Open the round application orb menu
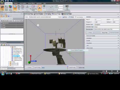120x90 pixels. click(x=2, y=2)
